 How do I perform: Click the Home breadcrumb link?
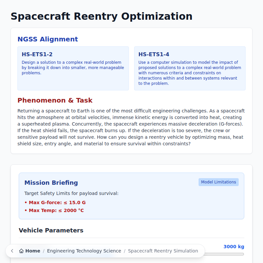[x=32, y=251]
